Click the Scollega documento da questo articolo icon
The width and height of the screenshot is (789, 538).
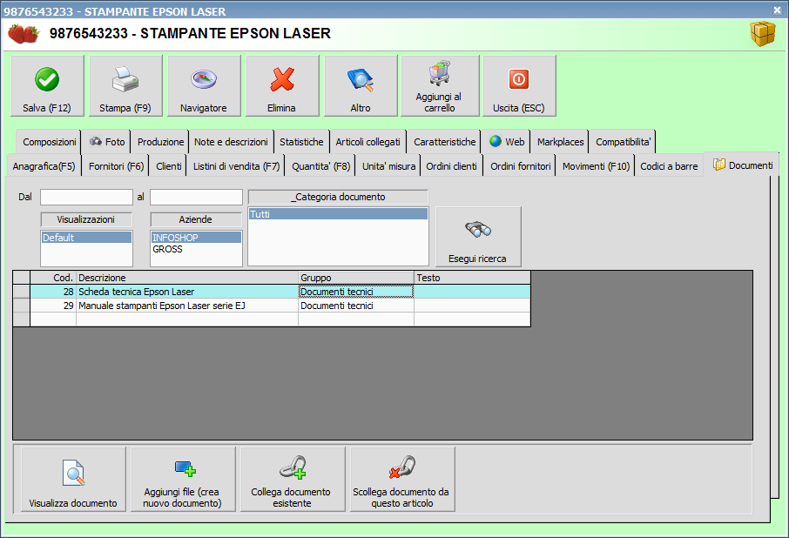pyautogui.click(x=402, y=467)
